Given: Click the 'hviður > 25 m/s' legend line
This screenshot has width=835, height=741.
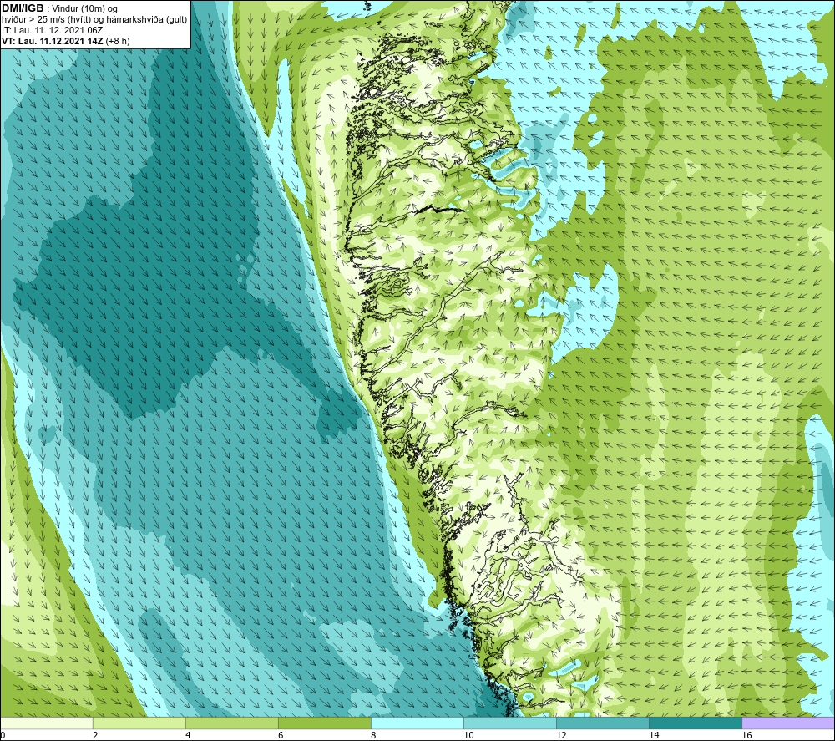Looking at the screenshot, I should pos(94,20).
